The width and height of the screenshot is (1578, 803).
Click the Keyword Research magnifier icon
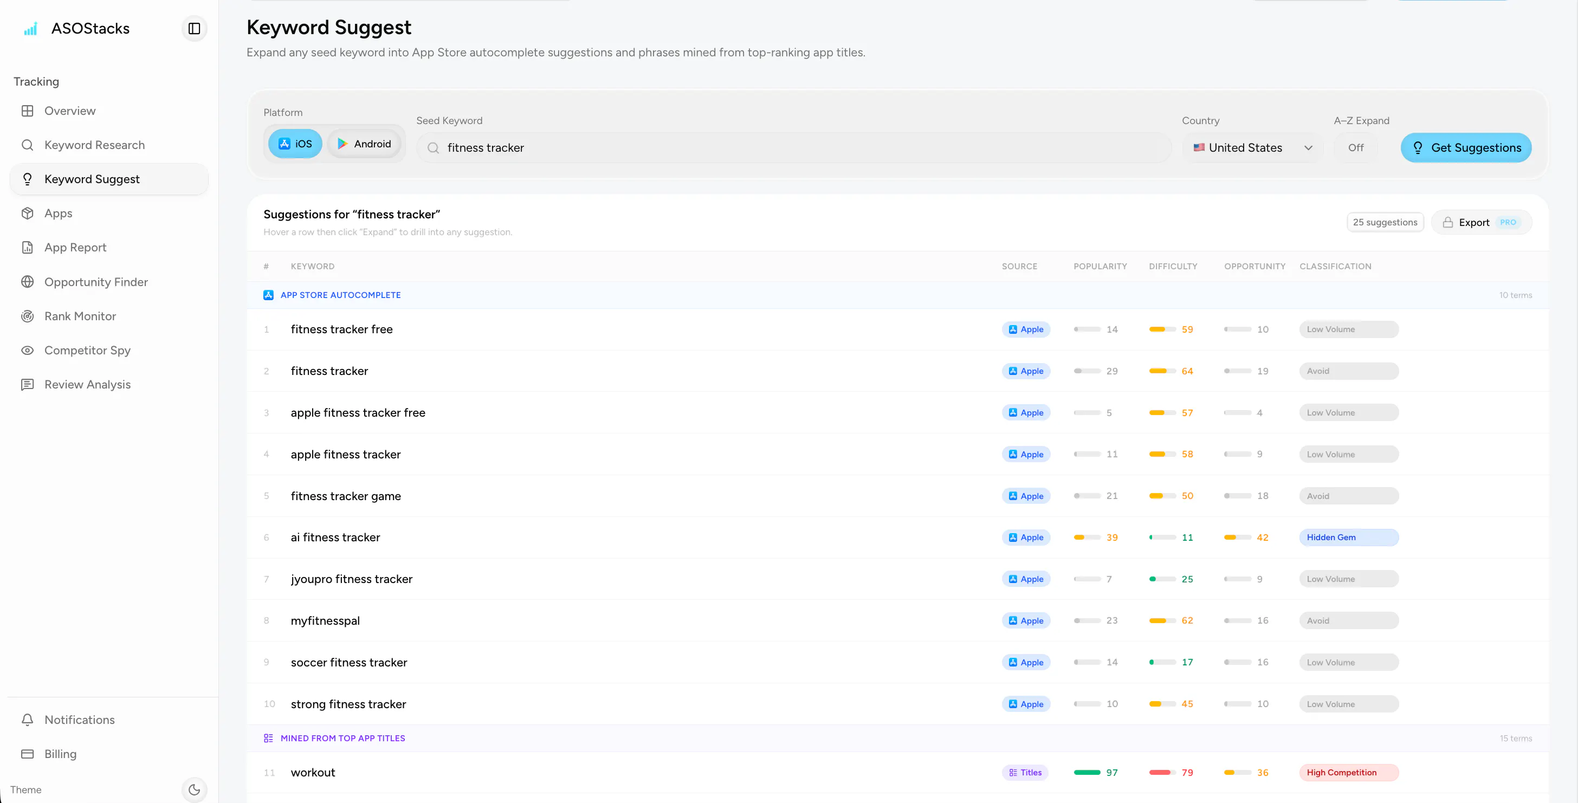pos(28,145)
